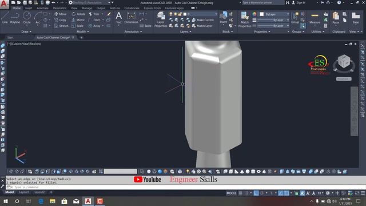Switch to the Start file tab
This screenshot has width=366, height=206.
pos(10,37)
